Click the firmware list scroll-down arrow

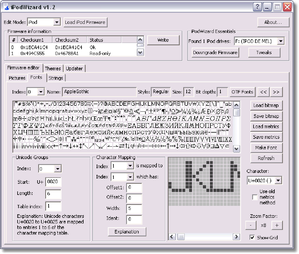click(x=140, y=52)
